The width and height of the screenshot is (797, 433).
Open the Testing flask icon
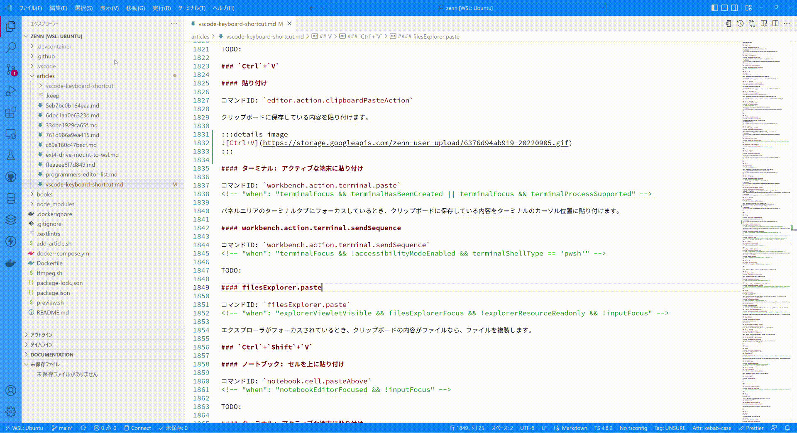click(11, 156)
